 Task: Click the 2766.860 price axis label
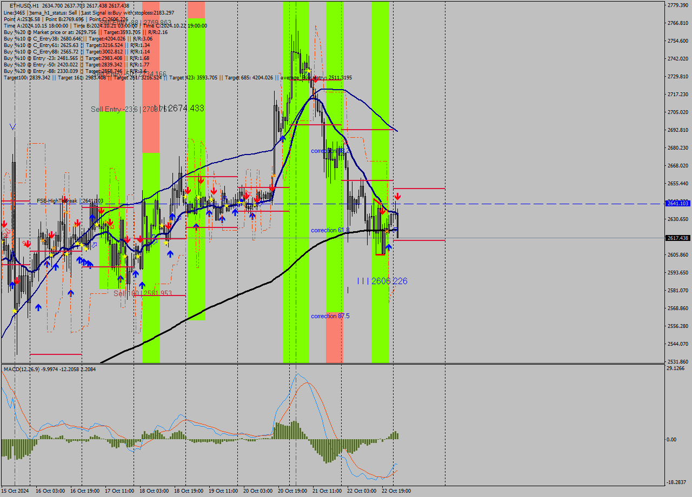(678, 23)
